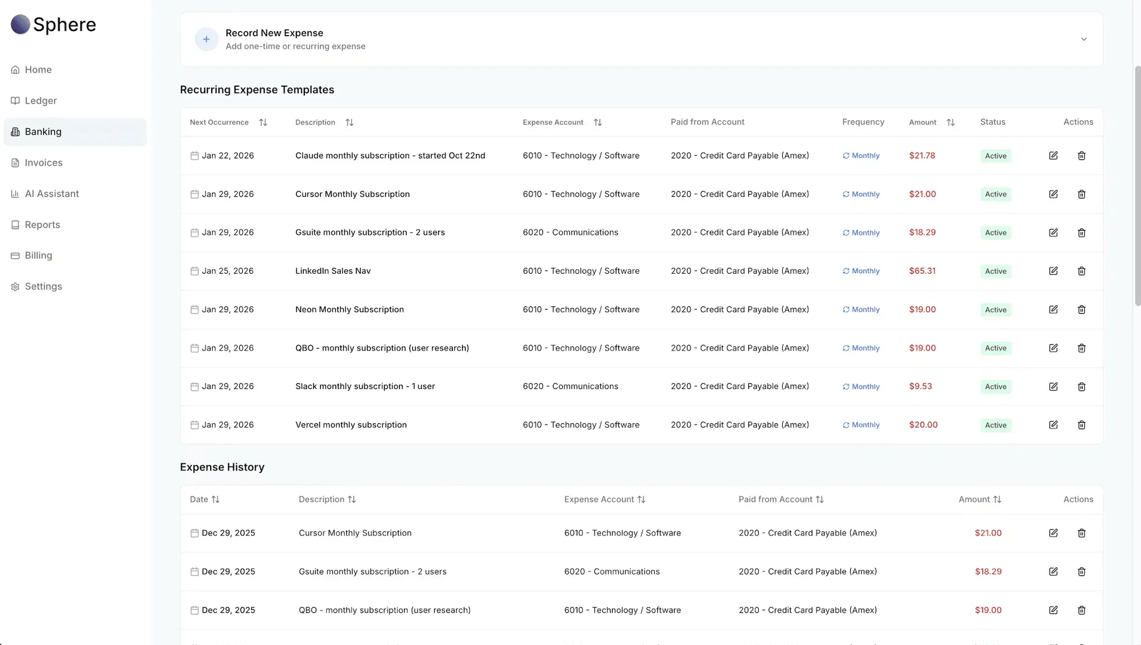This screenshot has height=645, width=1141.
Task: Delete the Slack monthly subscription template
Action: point(1081,386)
